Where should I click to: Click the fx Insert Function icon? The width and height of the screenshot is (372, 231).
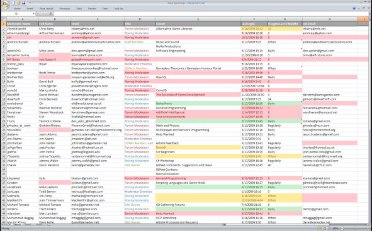[51, 14]
